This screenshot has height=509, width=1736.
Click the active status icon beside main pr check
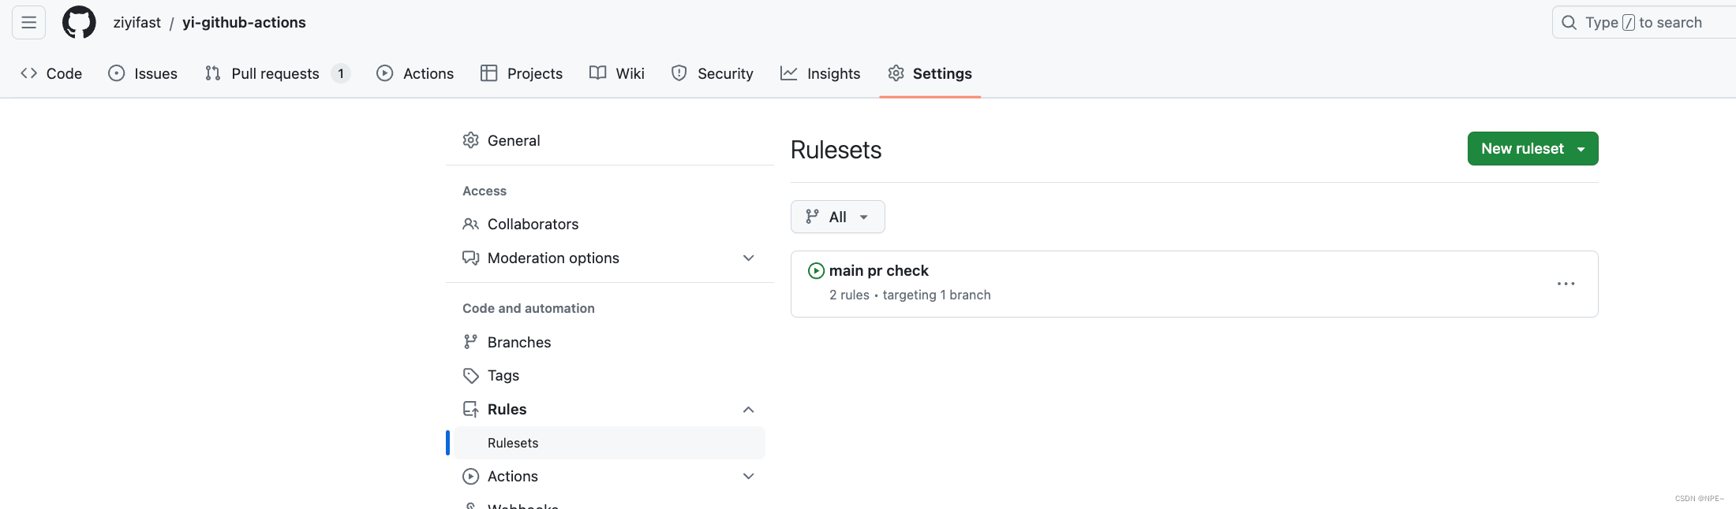coord(816,271)
